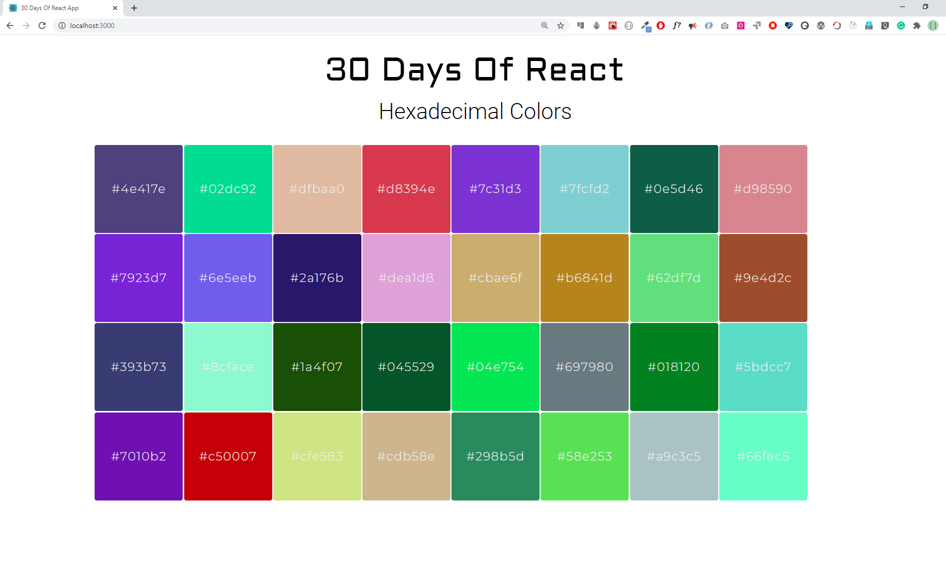
Task: Click the megaphone extension icon
Action: tap(693, 25)
